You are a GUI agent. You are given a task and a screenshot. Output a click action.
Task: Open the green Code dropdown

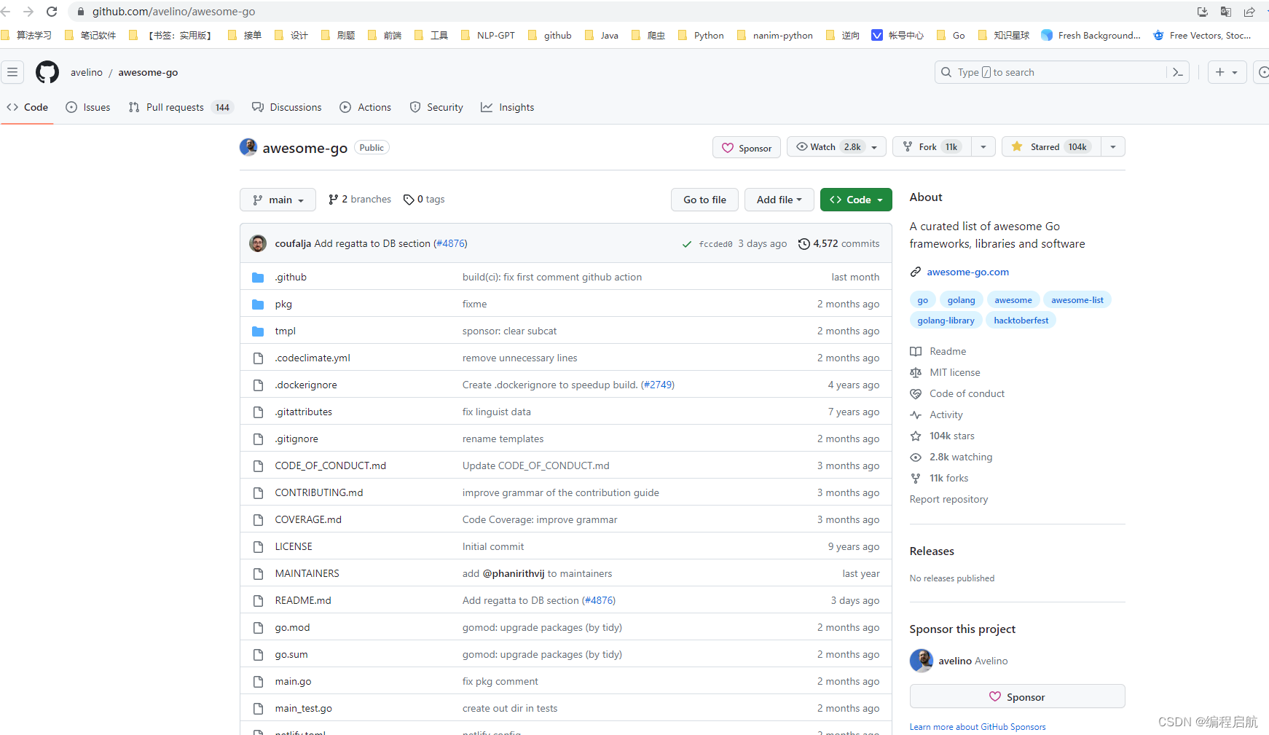click(856, 200)
